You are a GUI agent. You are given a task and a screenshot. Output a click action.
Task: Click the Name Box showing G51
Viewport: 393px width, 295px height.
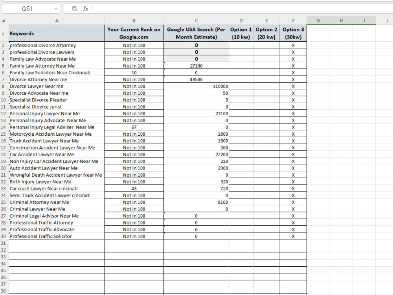(31, 9)
